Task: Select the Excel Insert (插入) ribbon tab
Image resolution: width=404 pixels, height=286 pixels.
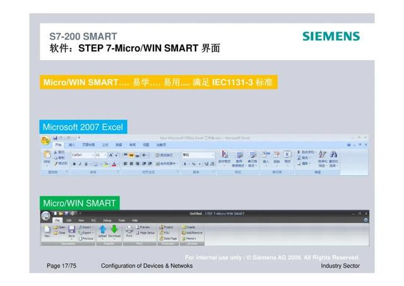Action: click(x=71, y=145)
